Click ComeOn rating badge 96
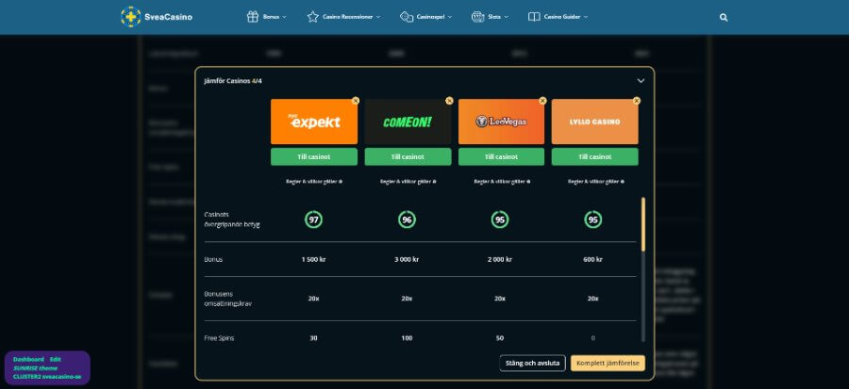The image size is (849, 389). pos(407,219)
